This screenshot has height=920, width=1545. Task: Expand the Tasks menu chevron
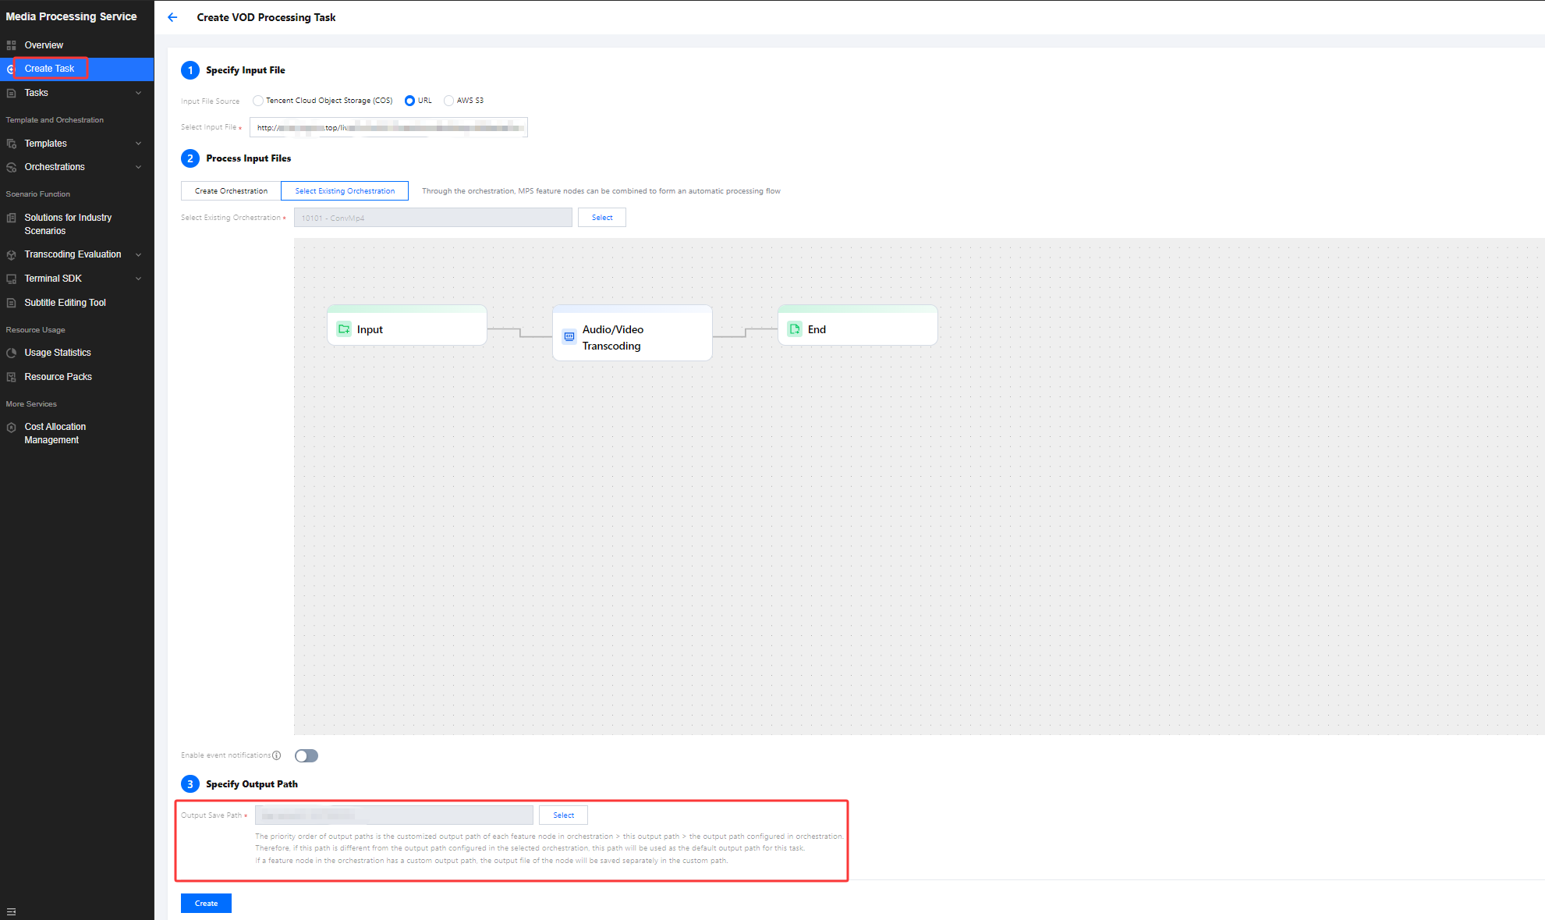tap(139, 93)
